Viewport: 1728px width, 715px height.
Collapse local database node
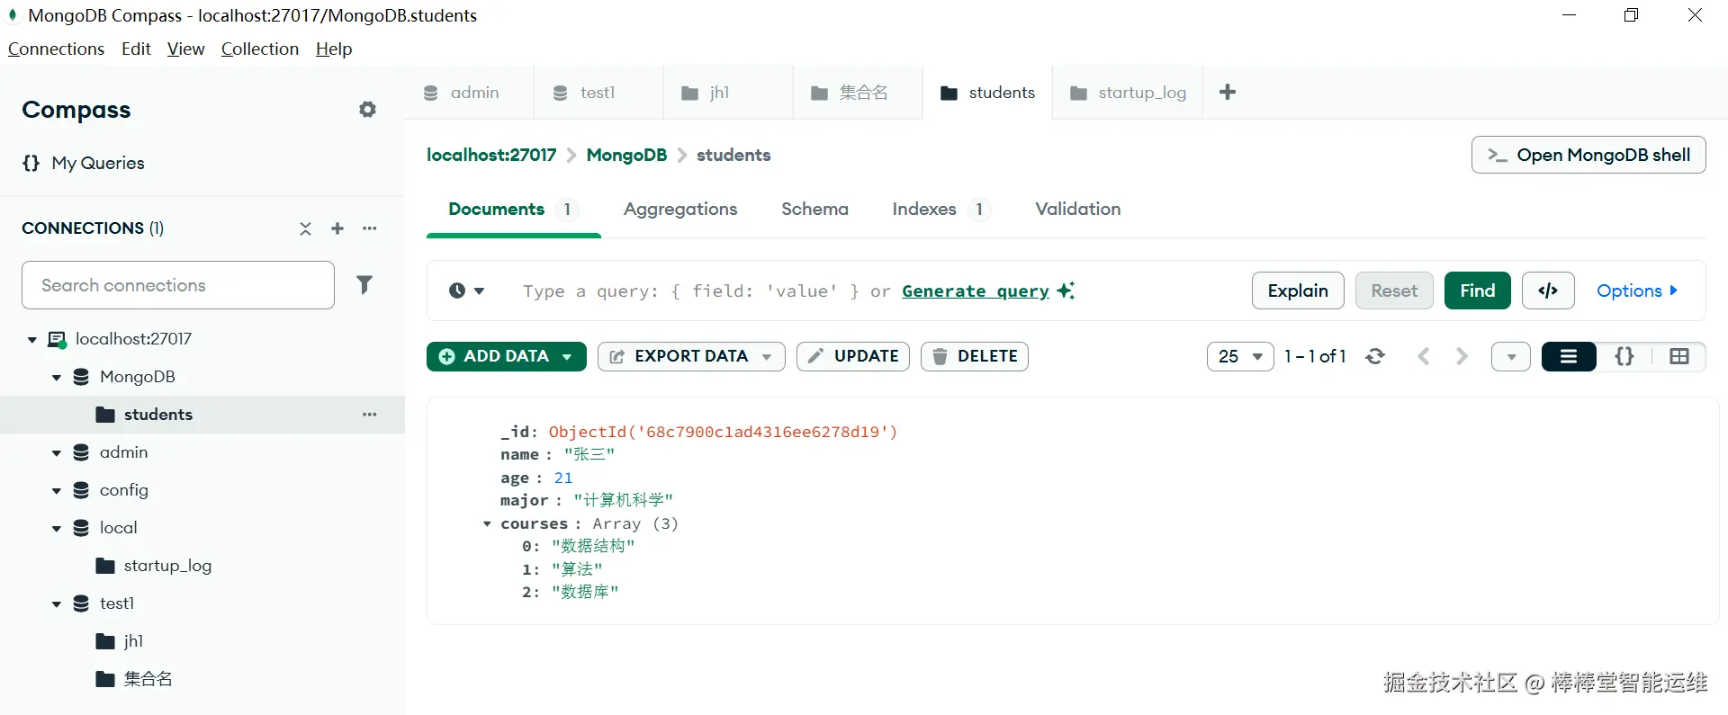pyautogui.click(x=57, y=529)
